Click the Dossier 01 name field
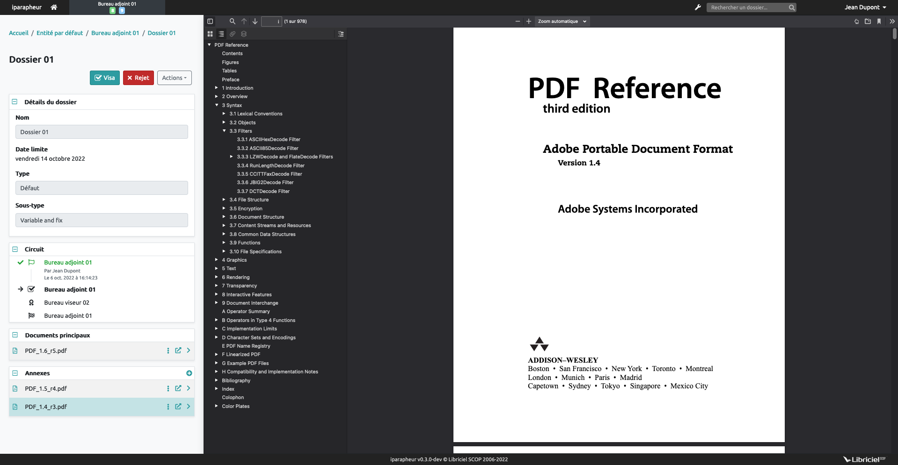Viewport: 898px width, 465px height. click(x=102, y=132)
